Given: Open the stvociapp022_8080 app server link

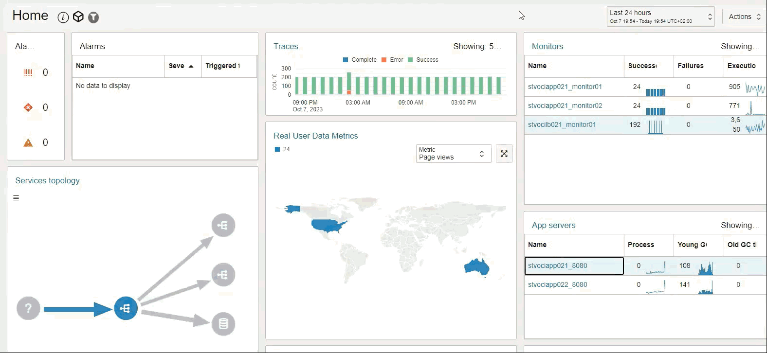Looking at the screenshot, I should point(557,284).
